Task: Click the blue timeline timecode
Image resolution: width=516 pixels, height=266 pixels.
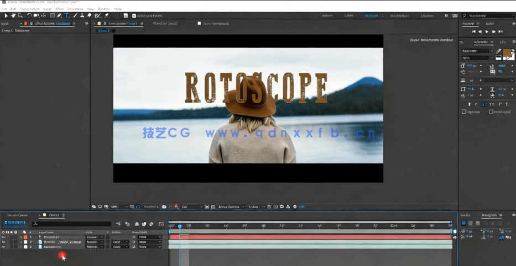Action: click(14, 222)
